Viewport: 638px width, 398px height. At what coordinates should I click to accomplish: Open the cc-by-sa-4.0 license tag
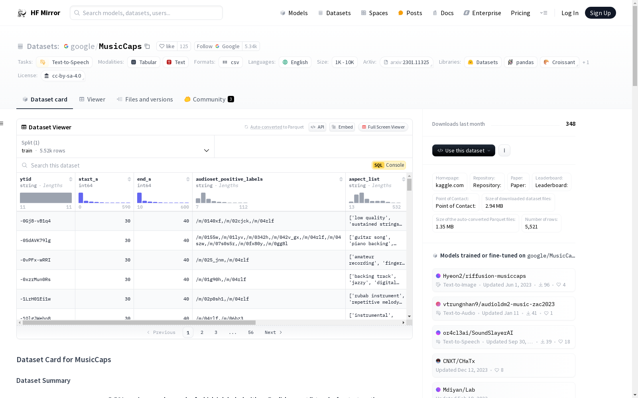tap(63, 76)
